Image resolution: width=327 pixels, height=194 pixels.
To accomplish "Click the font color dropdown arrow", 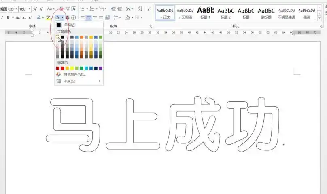I will (62, 18).
